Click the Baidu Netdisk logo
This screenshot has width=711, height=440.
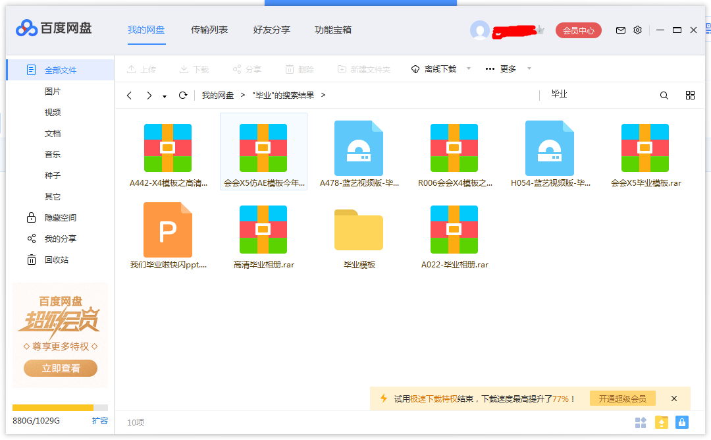(x=54, y=28)
